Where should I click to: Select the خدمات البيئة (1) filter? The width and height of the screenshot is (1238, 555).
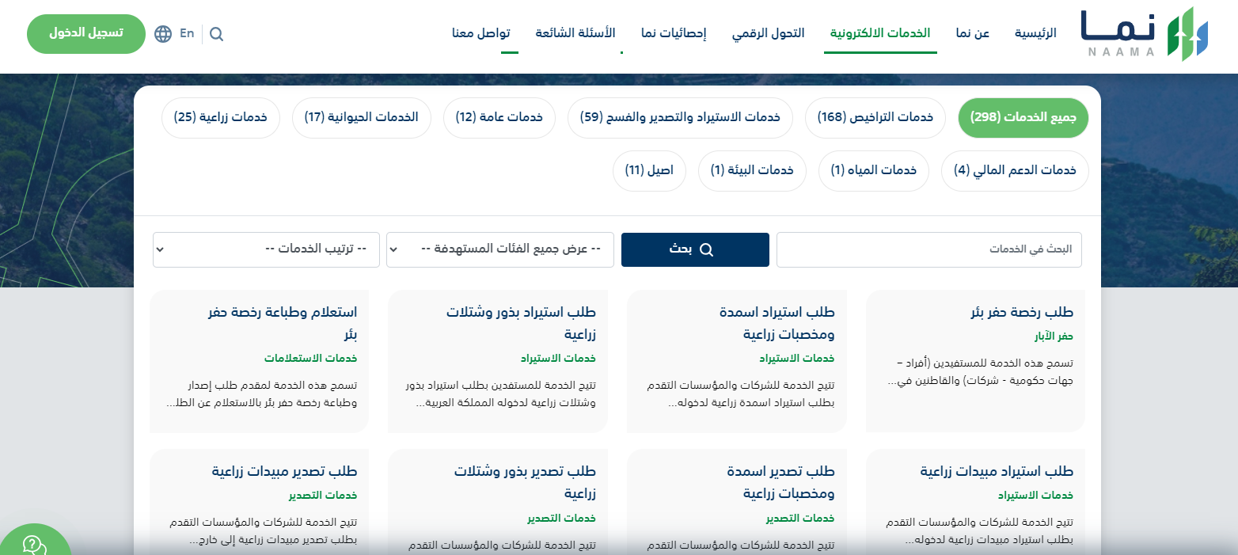[x=752, y=171]
